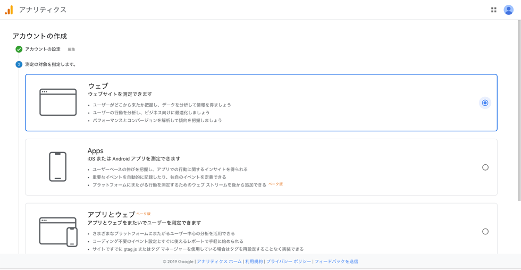This screenshot has height=270, width=521.
Task: Click the Apps option card title
Action: tap(95, 151)
